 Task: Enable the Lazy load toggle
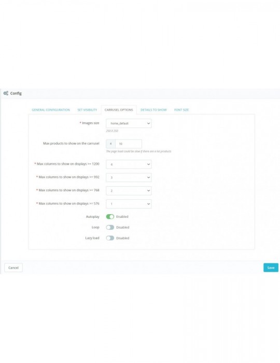(x=110, y=238)
